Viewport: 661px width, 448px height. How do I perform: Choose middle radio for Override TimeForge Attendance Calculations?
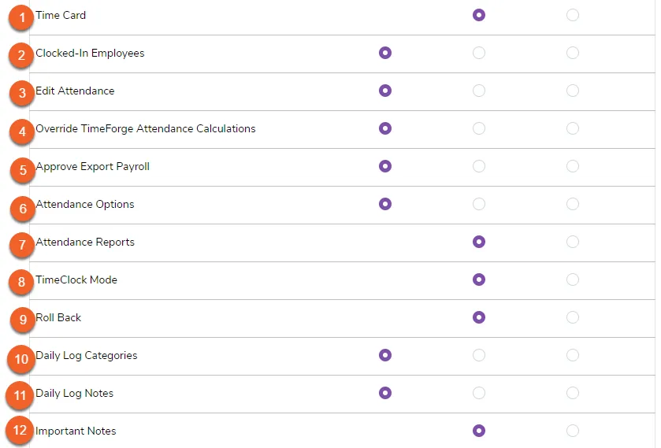(479, 128)
